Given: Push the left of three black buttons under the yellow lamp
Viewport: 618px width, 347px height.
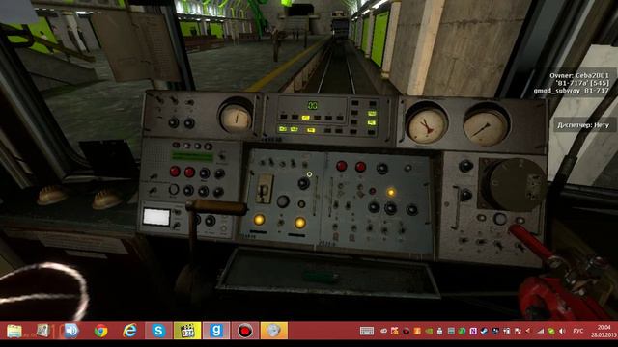Looking at the screenshot, I should coord(374,206).
